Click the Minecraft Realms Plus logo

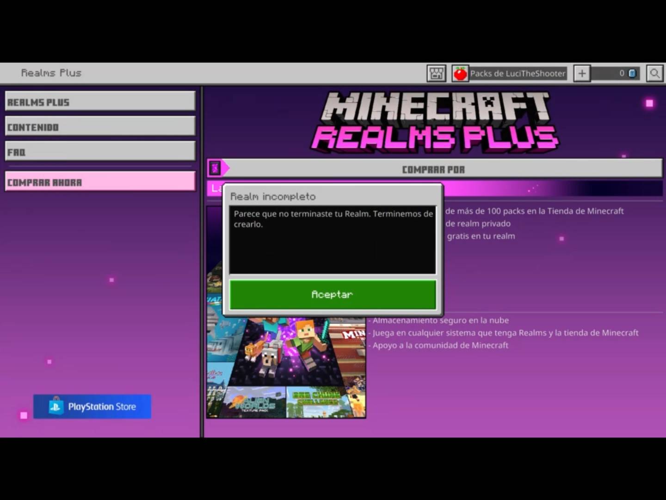point(435,122)
